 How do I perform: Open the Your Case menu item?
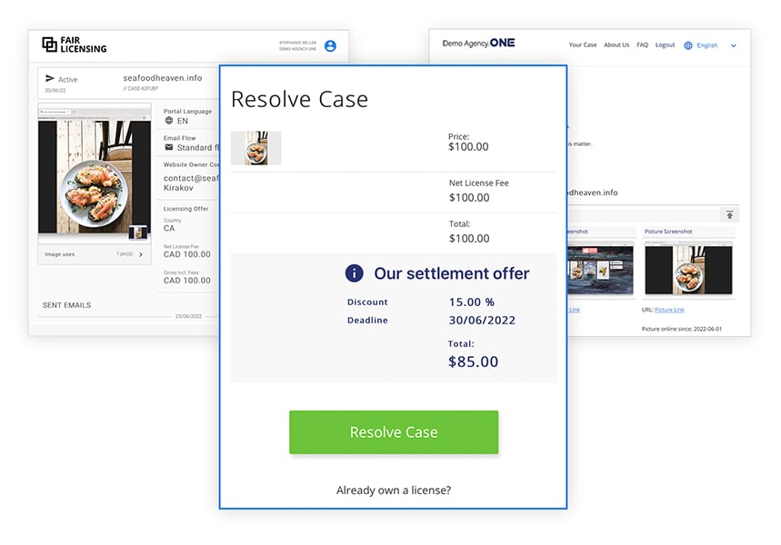tap(582, 45)
